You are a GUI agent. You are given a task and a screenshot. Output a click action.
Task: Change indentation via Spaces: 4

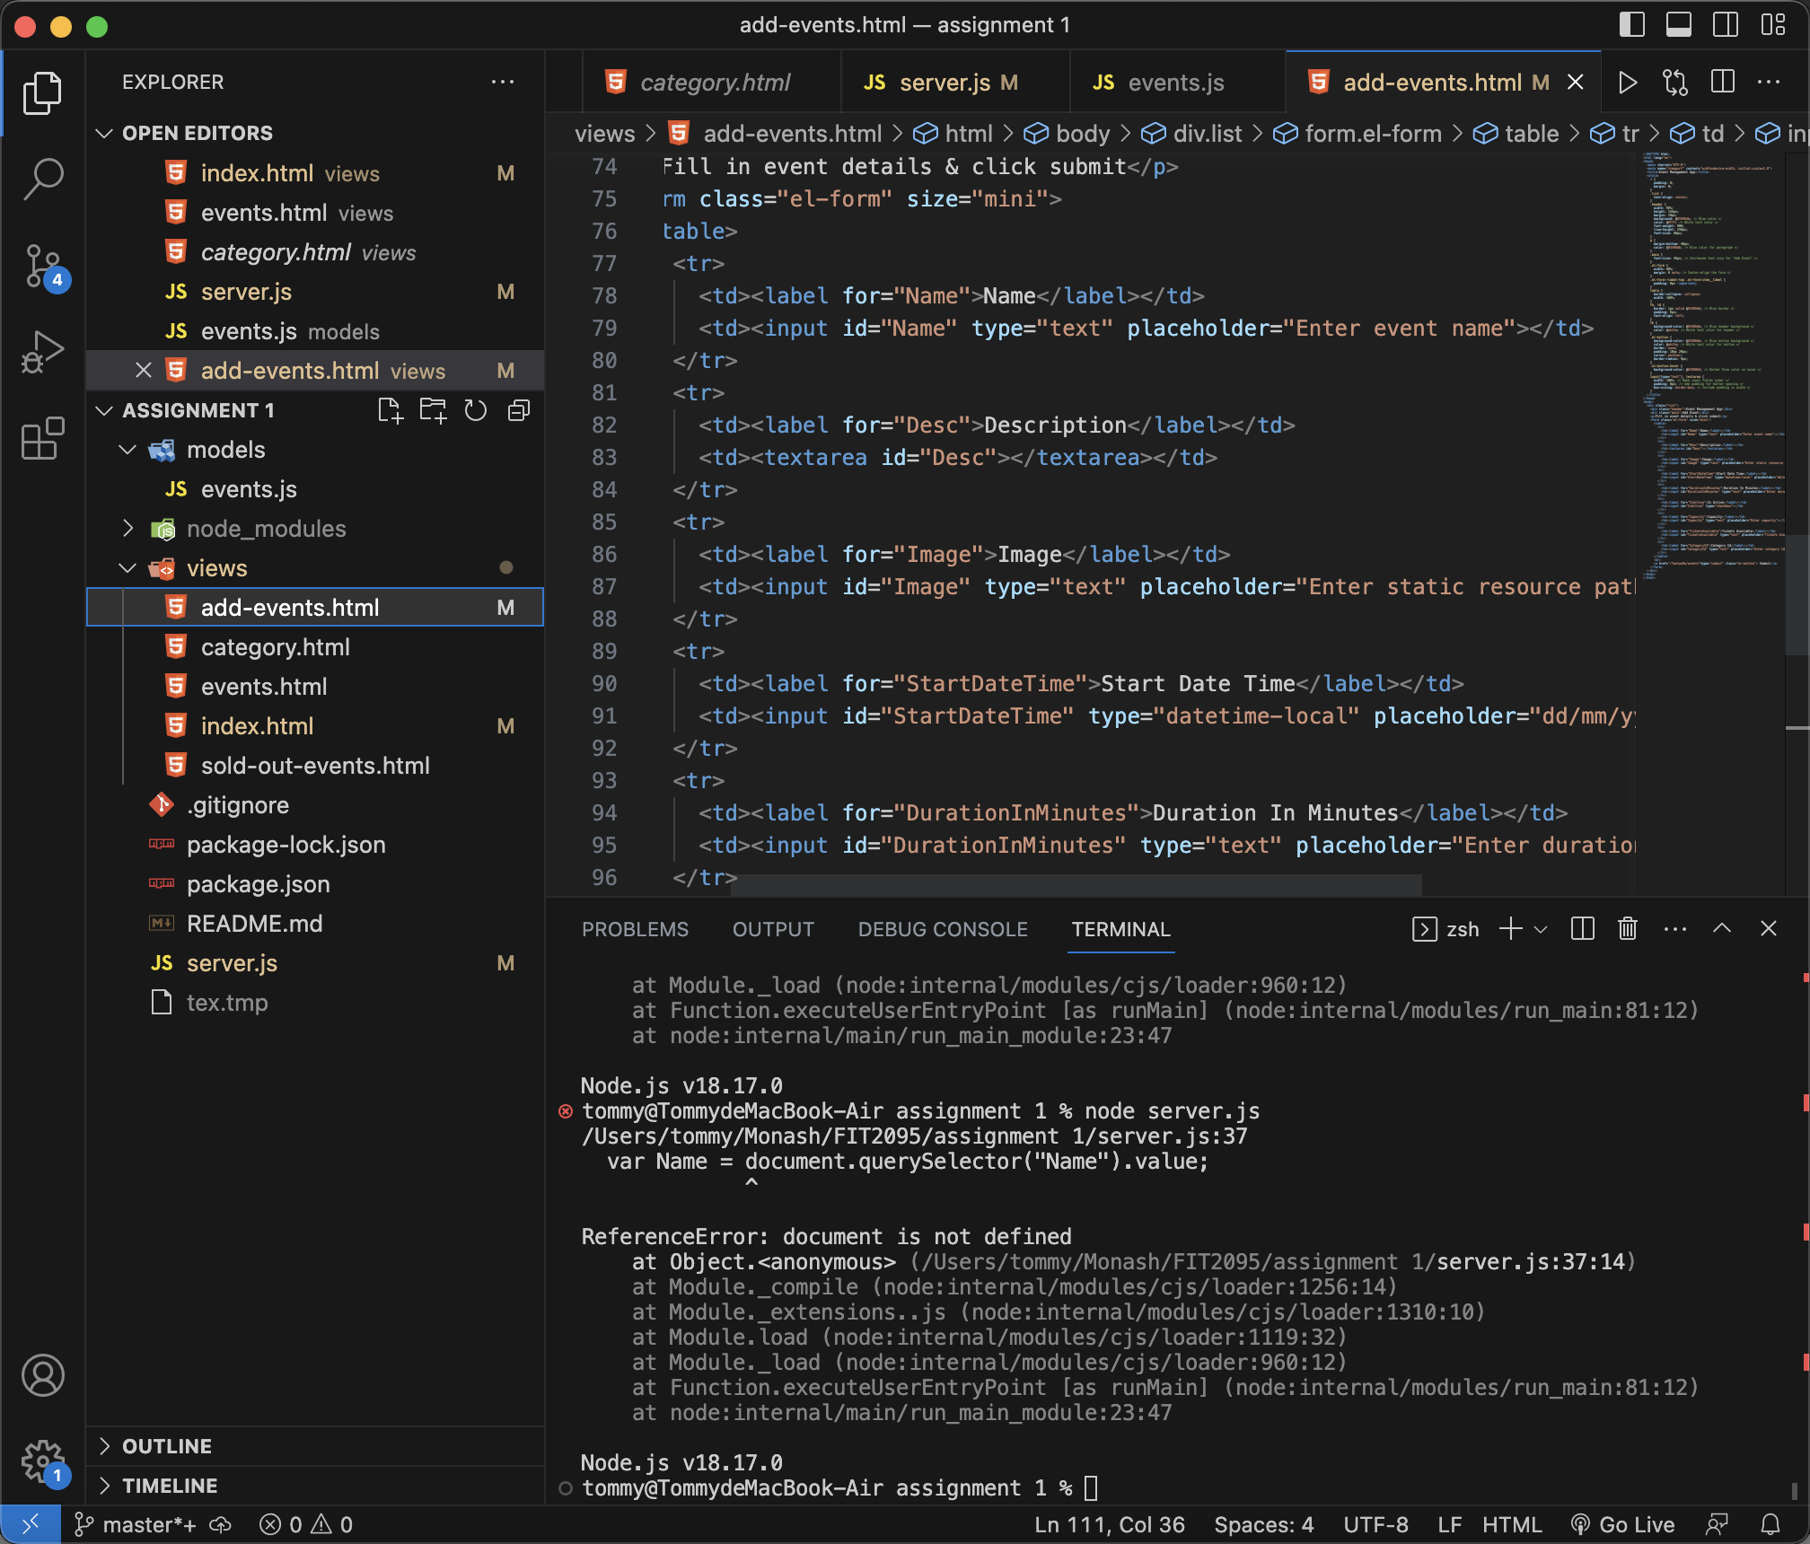coord(1264,1524)
